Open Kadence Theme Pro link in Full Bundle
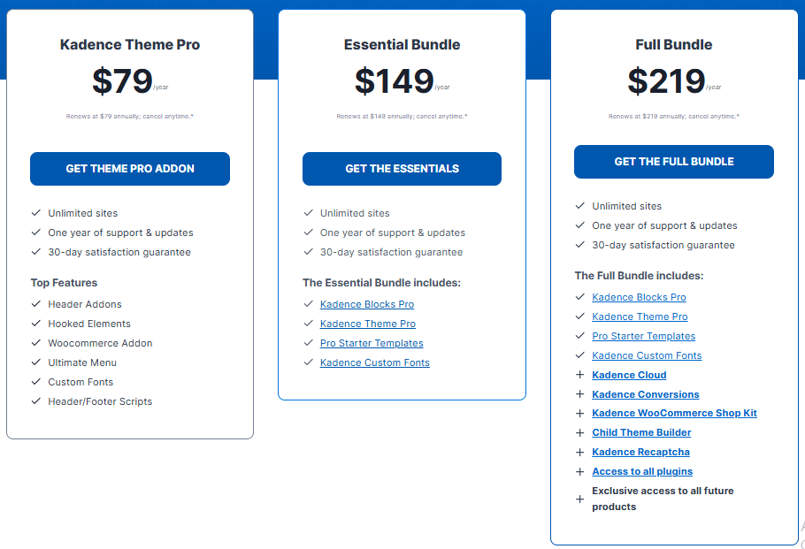This screenshot has height=549, width=805. click(640, 316)
